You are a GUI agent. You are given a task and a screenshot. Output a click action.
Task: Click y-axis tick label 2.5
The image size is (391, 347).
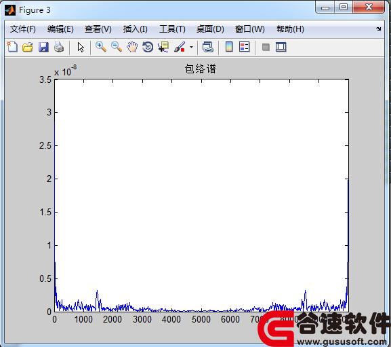[45, 145]
